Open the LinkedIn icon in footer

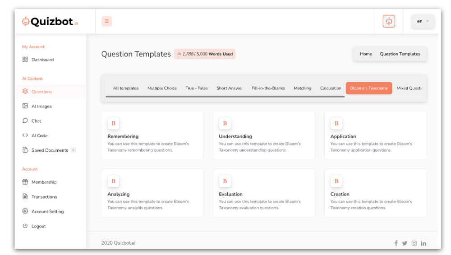(423, 243)
